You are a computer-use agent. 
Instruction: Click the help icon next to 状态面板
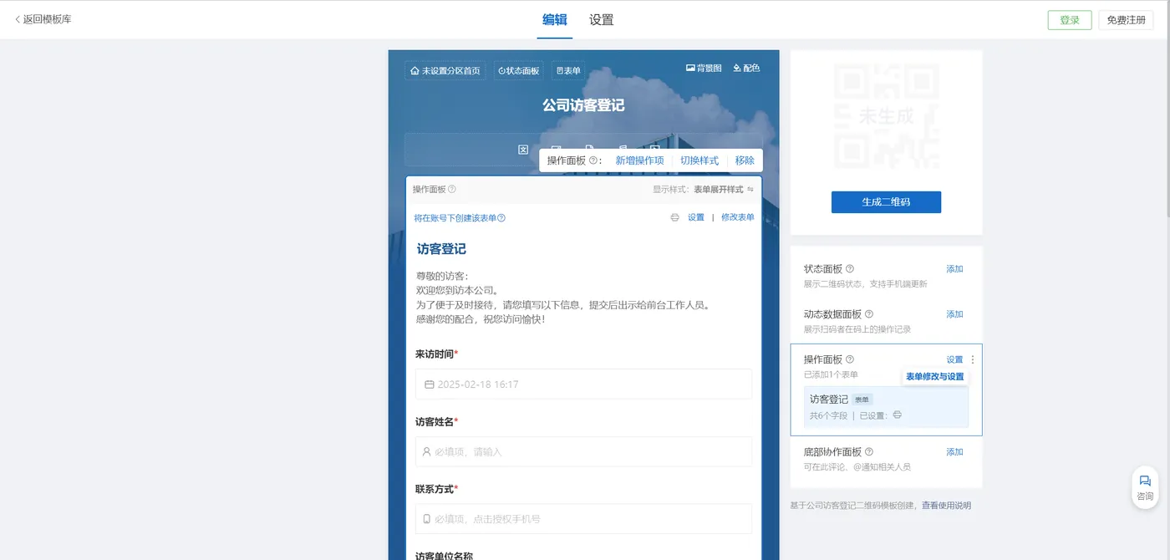850,269
